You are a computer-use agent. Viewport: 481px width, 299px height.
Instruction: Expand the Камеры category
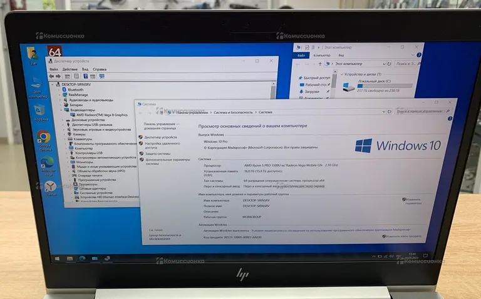pyautogui.click(x=65, y=134)
